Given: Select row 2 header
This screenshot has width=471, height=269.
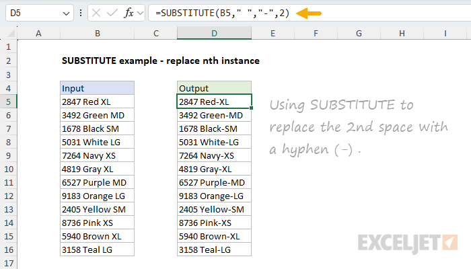Looking at the screenshot, I should (8, 61).
